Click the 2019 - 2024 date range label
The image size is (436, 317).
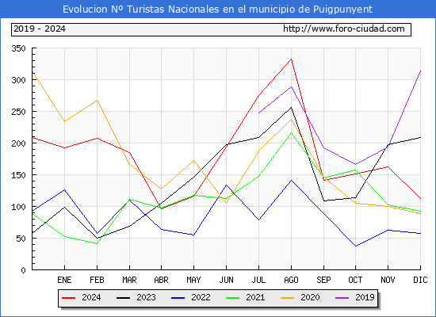[40, 29]
